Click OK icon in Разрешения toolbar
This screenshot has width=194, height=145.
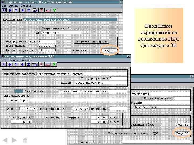[x=48, y=10]
